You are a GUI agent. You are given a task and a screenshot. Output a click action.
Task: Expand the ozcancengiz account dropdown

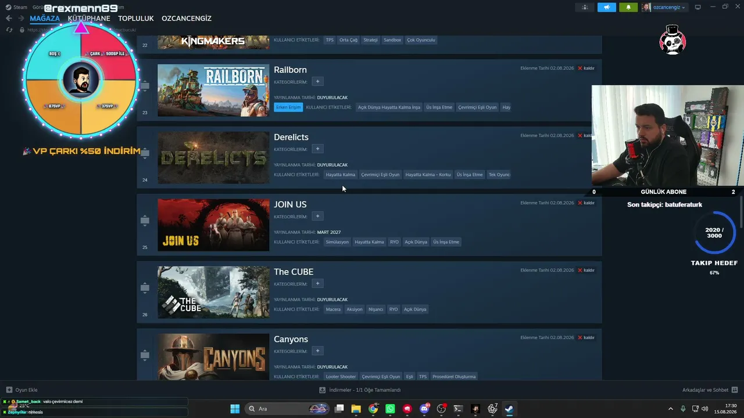[664, 8]
